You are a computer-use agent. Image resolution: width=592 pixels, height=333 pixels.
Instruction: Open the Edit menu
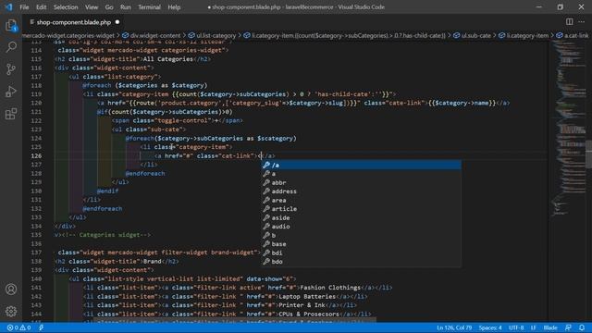click(x=41, y=7)
